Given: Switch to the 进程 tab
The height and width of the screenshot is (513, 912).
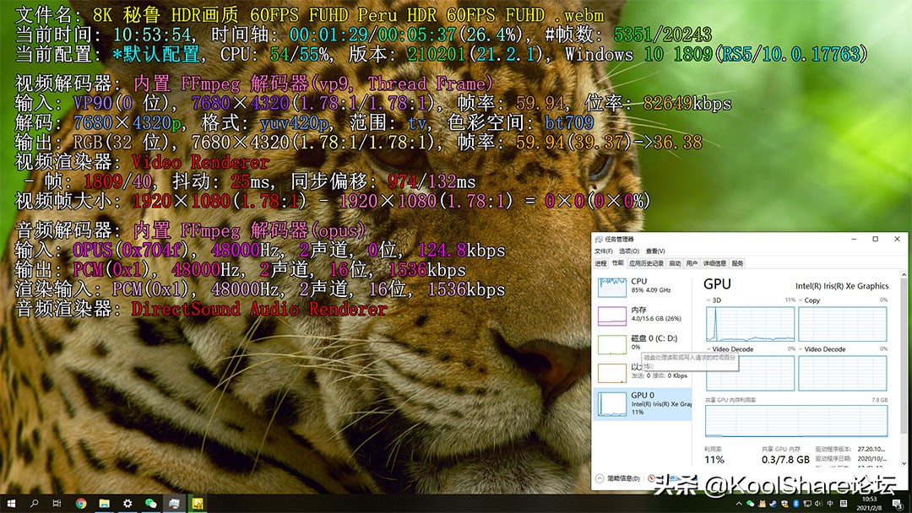Looking at the screenshot, I should [x=600, y=263].
